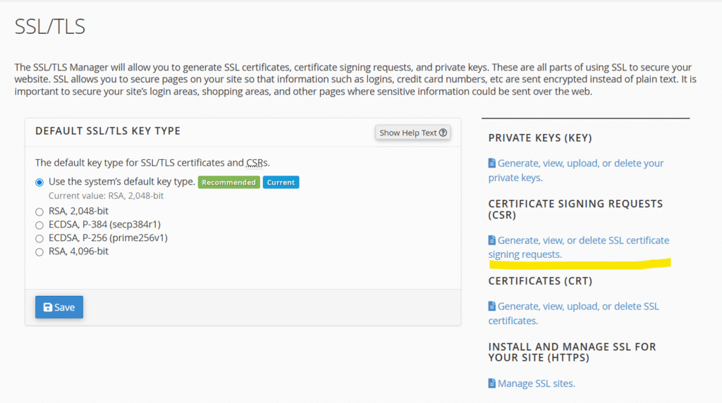
Task: Click the CERTIFICATE SIGNING REQUESTS (CSR) heading
Action: click(575, 209)
